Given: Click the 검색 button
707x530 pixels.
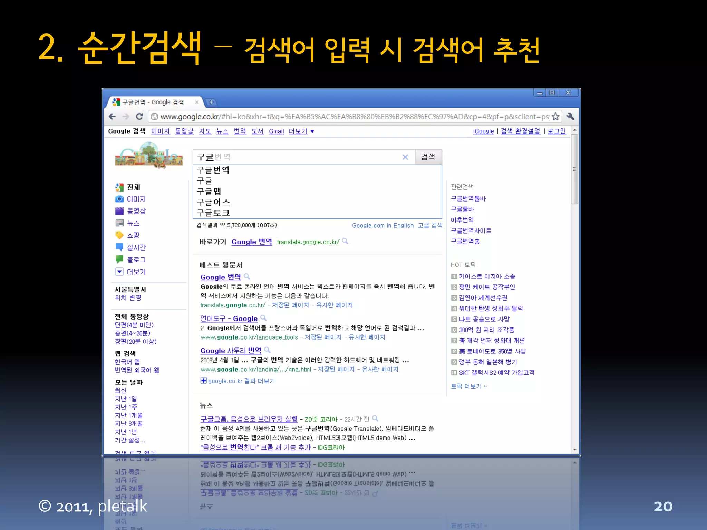Looking at the screenshot, I should pos(428,157).
